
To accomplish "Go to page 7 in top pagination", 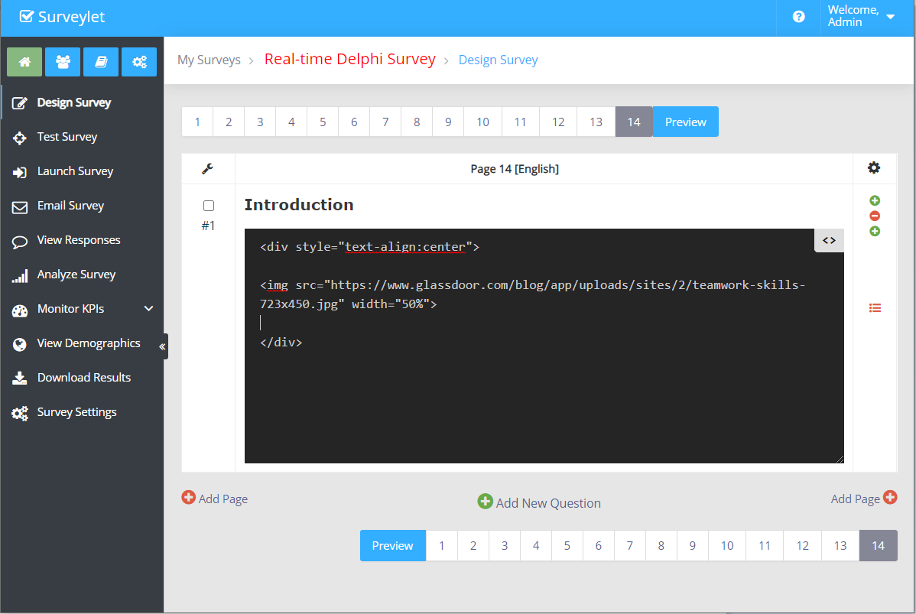I will click(x=385, y=122).
